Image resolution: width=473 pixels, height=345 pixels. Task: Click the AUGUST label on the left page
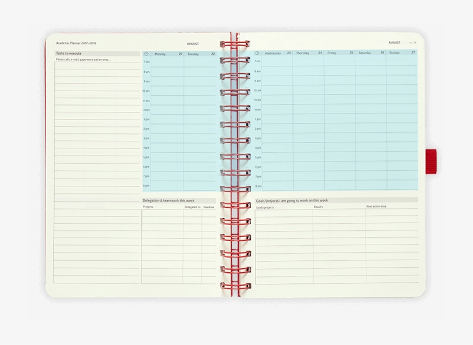[193, 43]
